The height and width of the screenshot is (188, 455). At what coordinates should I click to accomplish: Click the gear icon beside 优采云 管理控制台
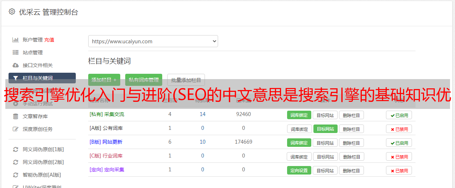click(12, 12)
